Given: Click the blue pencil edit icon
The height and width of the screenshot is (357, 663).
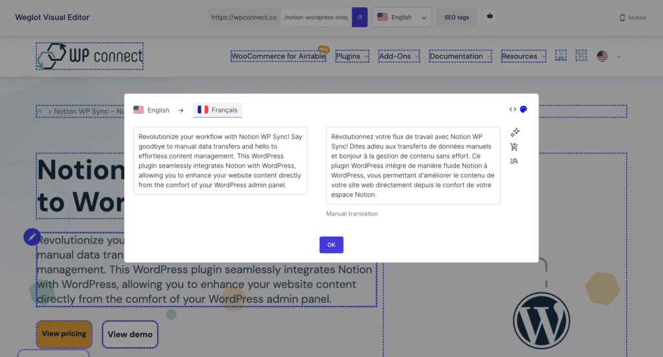Looking at the screenshot, I should coord(32,237).
